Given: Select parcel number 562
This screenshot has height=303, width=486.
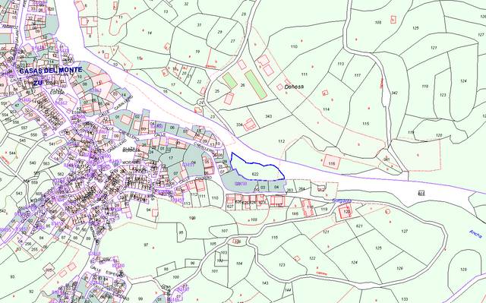Looking at the screenshot, I should (x=61, y=175).
